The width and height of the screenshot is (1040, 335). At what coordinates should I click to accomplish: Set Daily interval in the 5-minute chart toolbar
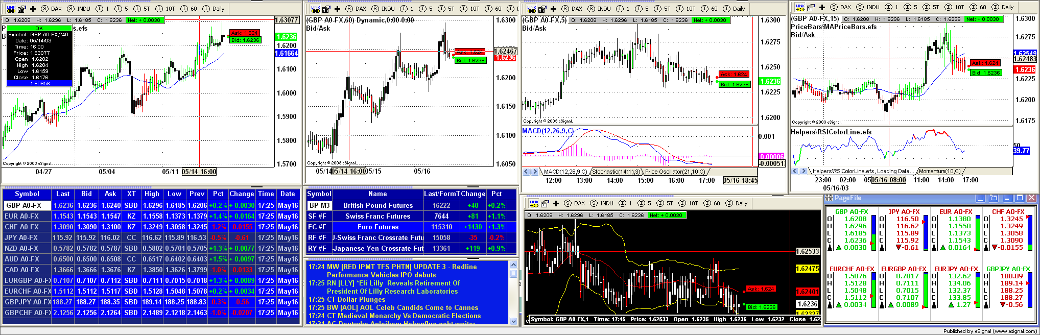pyautogui.click(x=735, y=9)
